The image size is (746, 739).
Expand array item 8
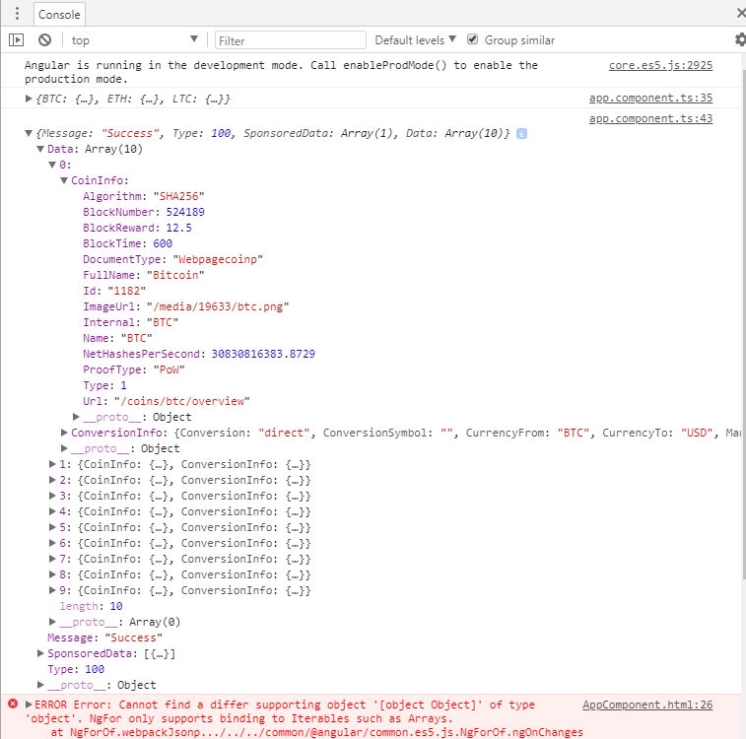click(52, 574)
